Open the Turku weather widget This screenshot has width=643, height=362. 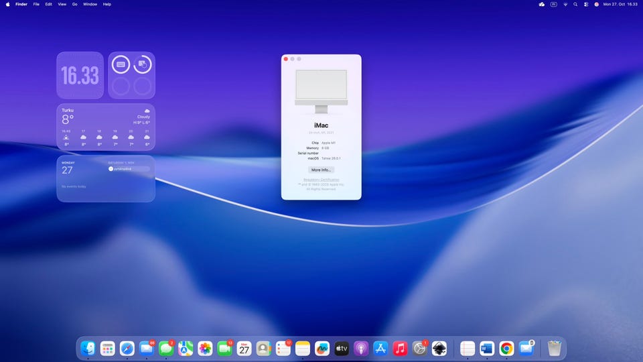pos(106,127)
